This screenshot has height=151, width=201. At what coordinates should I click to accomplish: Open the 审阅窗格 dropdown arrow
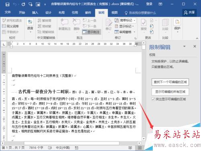coord(134,32)
